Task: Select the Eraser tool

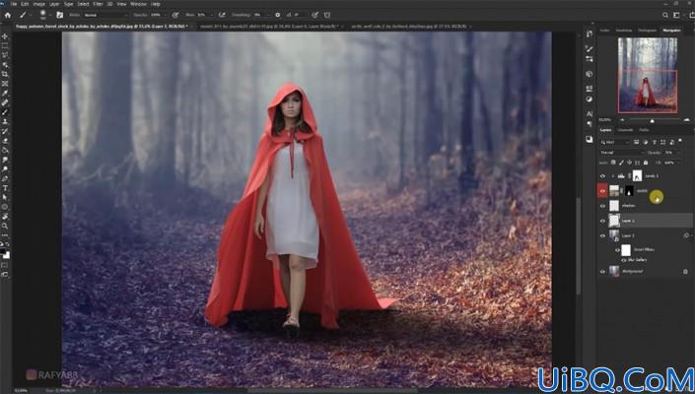Action: point(5,141)
